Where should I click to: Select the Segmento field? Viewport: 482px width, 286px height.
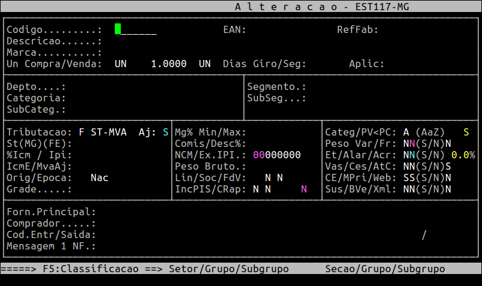click(385, 86)
